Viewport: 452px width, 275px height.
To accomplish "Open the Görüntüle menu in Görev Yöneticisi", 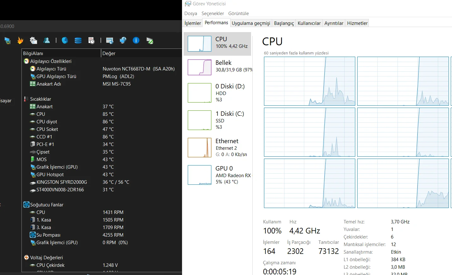I will point(238,14).
